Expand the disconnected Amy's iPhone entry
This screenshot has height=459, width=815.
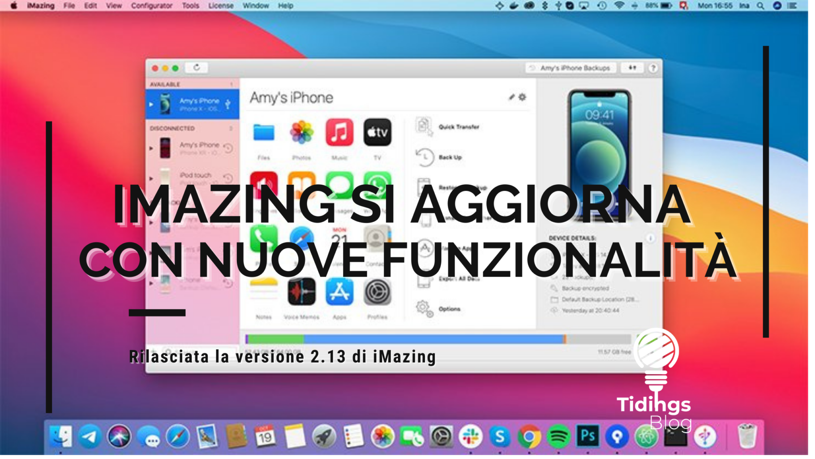[152, 149]
